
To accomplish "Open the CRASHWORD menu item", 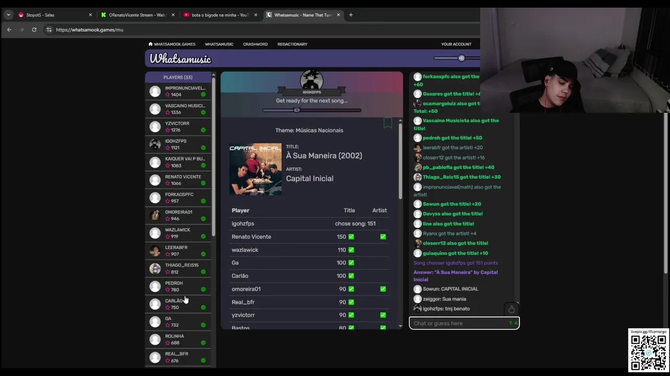I will (x=255, y=44).
